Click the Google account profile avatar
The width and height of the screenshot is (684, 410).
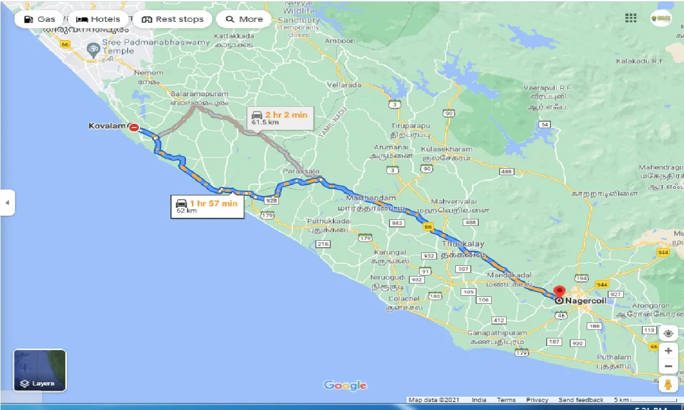[660, 18]
